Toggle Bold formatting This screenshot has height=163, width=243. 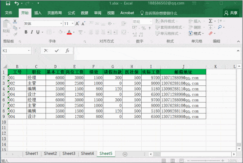[x=26, y=32]
